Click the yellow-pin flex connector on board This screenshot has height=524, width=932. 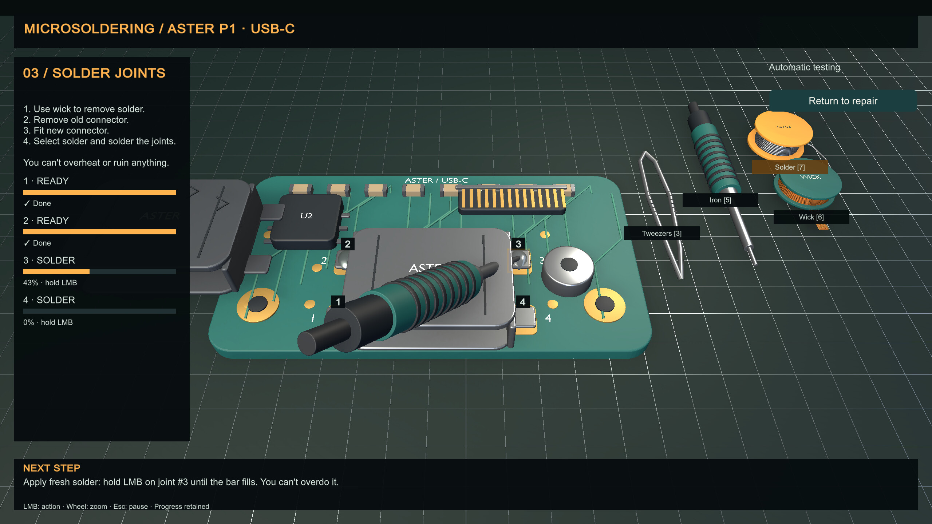point(512,199)
